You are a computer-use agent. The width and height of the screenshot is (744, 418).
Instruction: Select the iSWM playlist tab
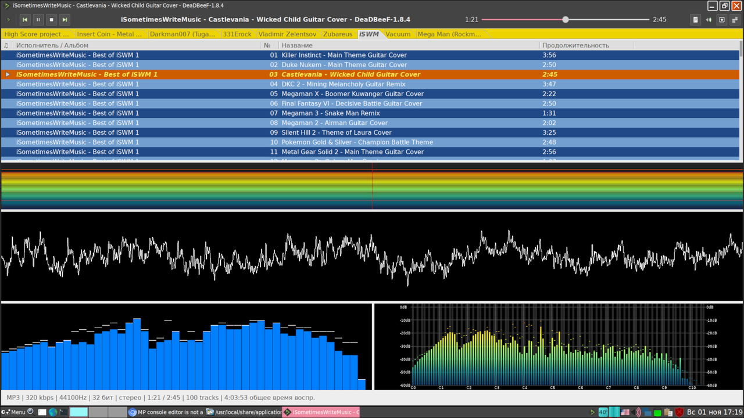pyautogui.click(x=369, y=34)
